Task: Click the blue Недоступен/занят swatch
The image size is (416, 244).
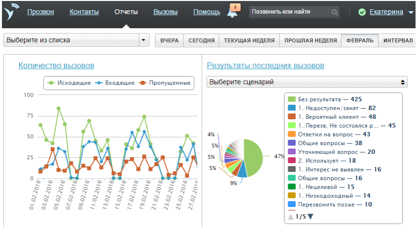Action: 292,108
